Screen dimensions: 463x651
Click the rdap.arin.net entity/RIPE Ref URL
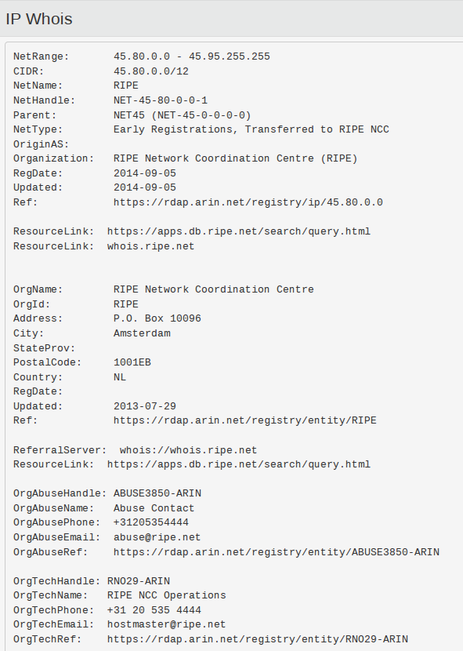244,420
